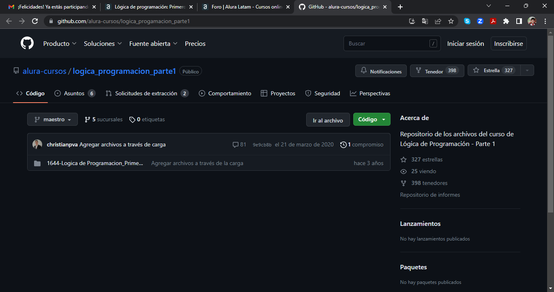Screen dimensions: 554x292
Task: Click the Ir al archivo button
Action: [x=328, y=120]
